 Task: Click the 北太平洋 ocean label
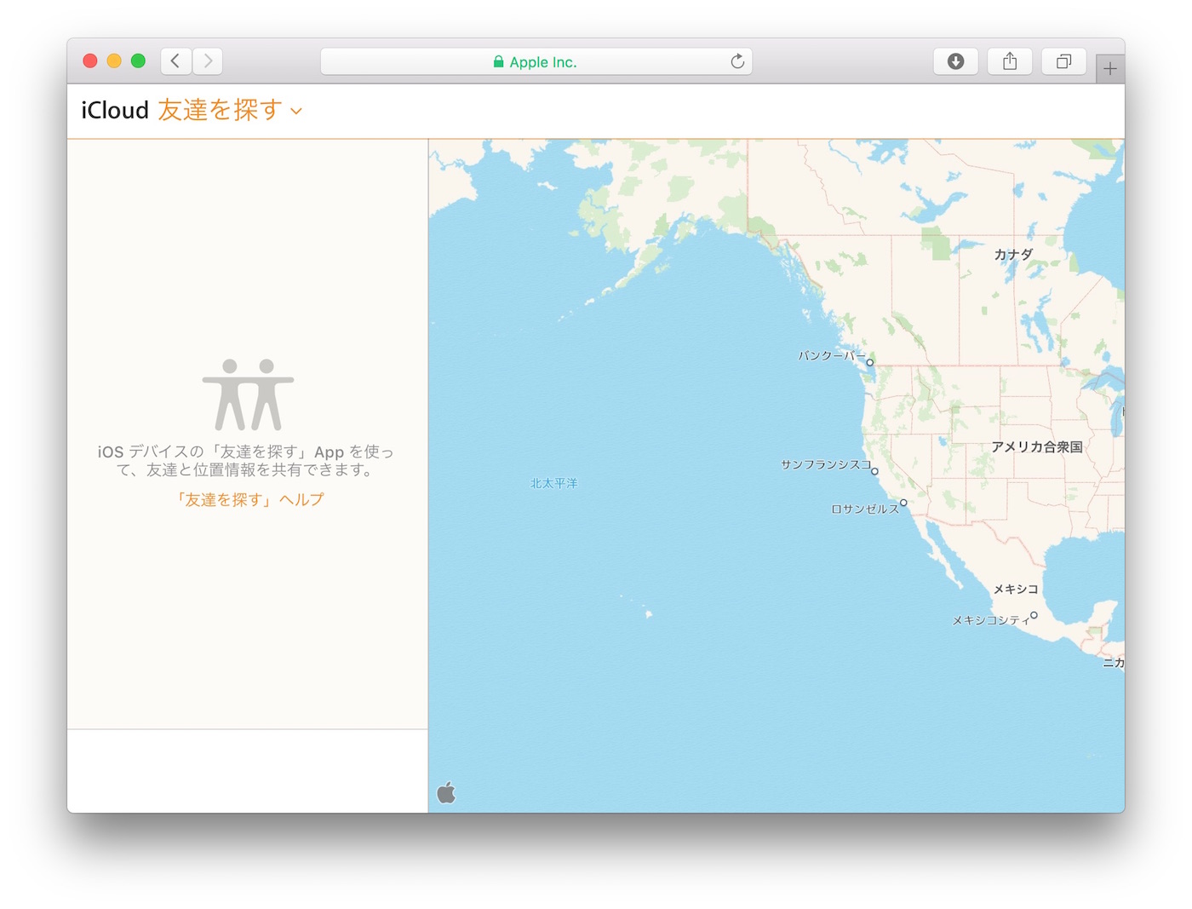click(x=554, y=483)
